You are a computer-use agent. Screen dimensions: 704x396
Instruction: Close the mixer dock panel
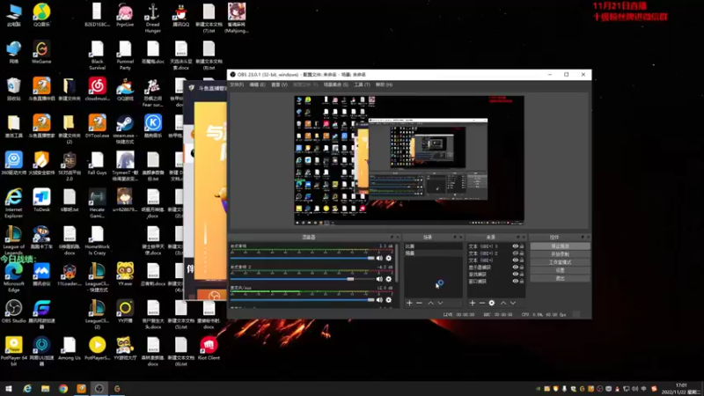pos(398,237)
